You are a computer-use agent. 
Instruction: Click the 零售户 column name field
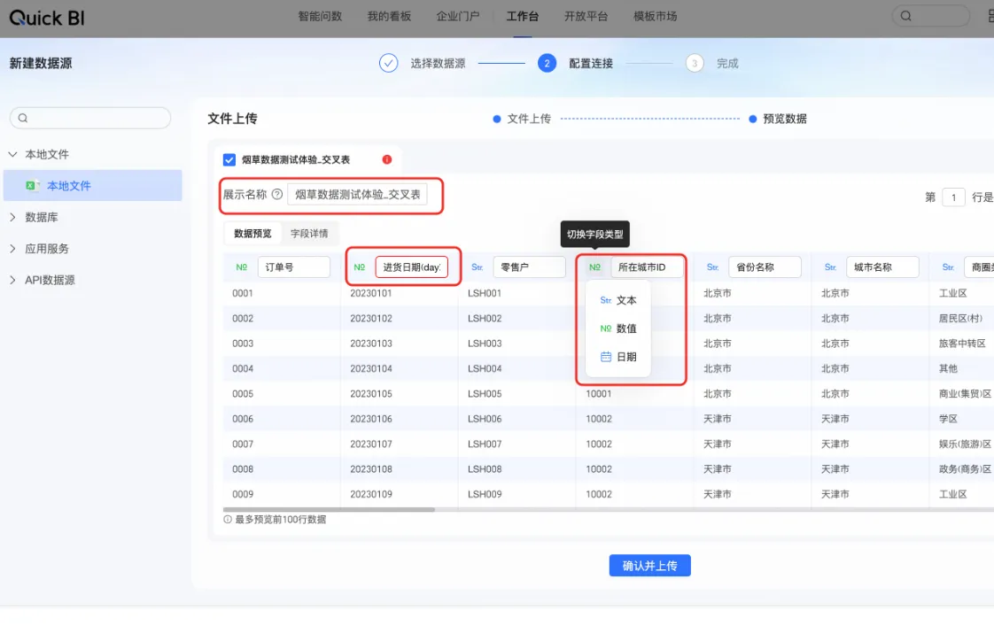529,267
